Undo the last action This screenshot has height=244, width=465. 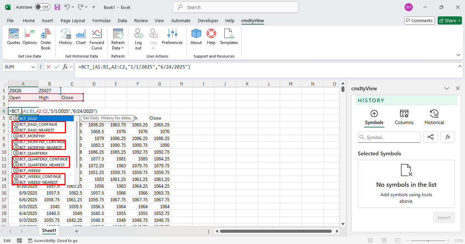tap(67, 7)
